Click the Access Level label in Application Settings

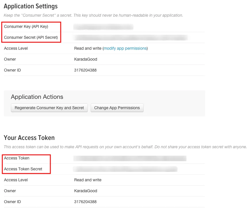point(16,48)
